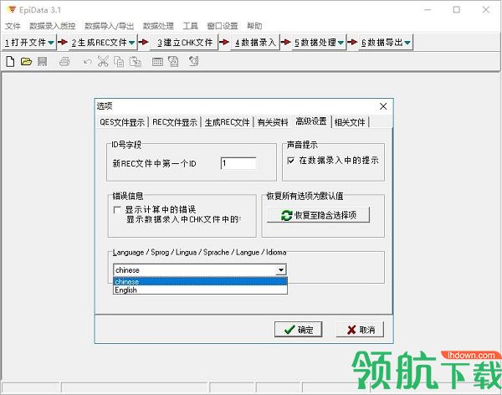The height and width of the screenshot is (395, 502).
Task: Close the 选项 dialog with its X
Action: click(x=383, y=106)
